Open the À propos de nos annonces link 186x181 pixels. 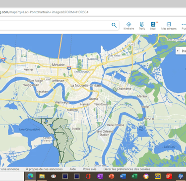tap(44, 169)
